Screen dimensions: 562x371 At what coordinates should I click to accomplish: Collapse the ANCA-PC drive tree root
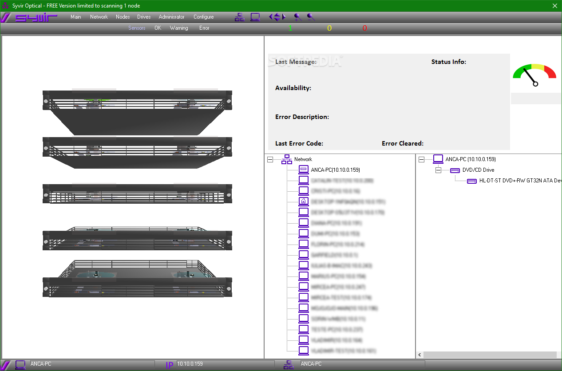point(422,159)
